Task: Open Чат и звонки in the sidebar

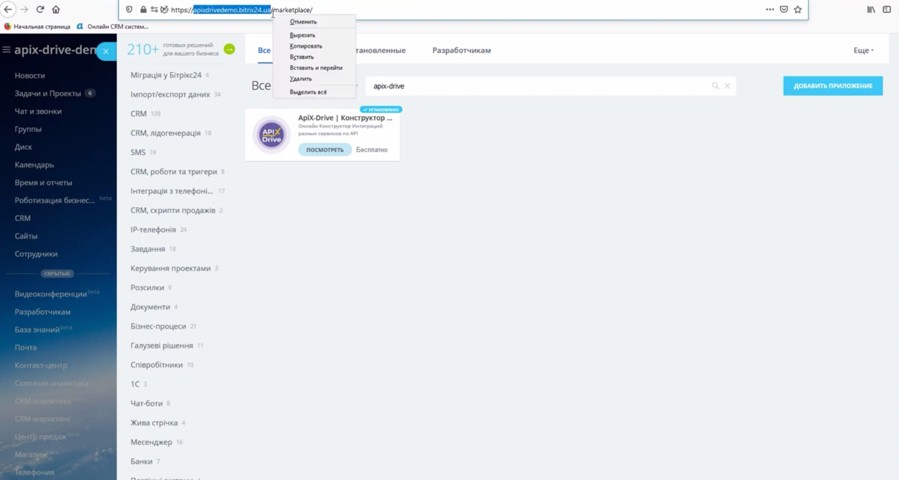Action: tap(38, 111)
